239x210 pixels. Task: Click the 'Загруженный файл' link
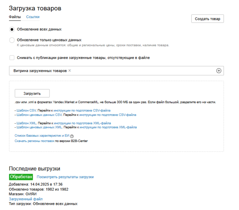click(x=26, y=199)
